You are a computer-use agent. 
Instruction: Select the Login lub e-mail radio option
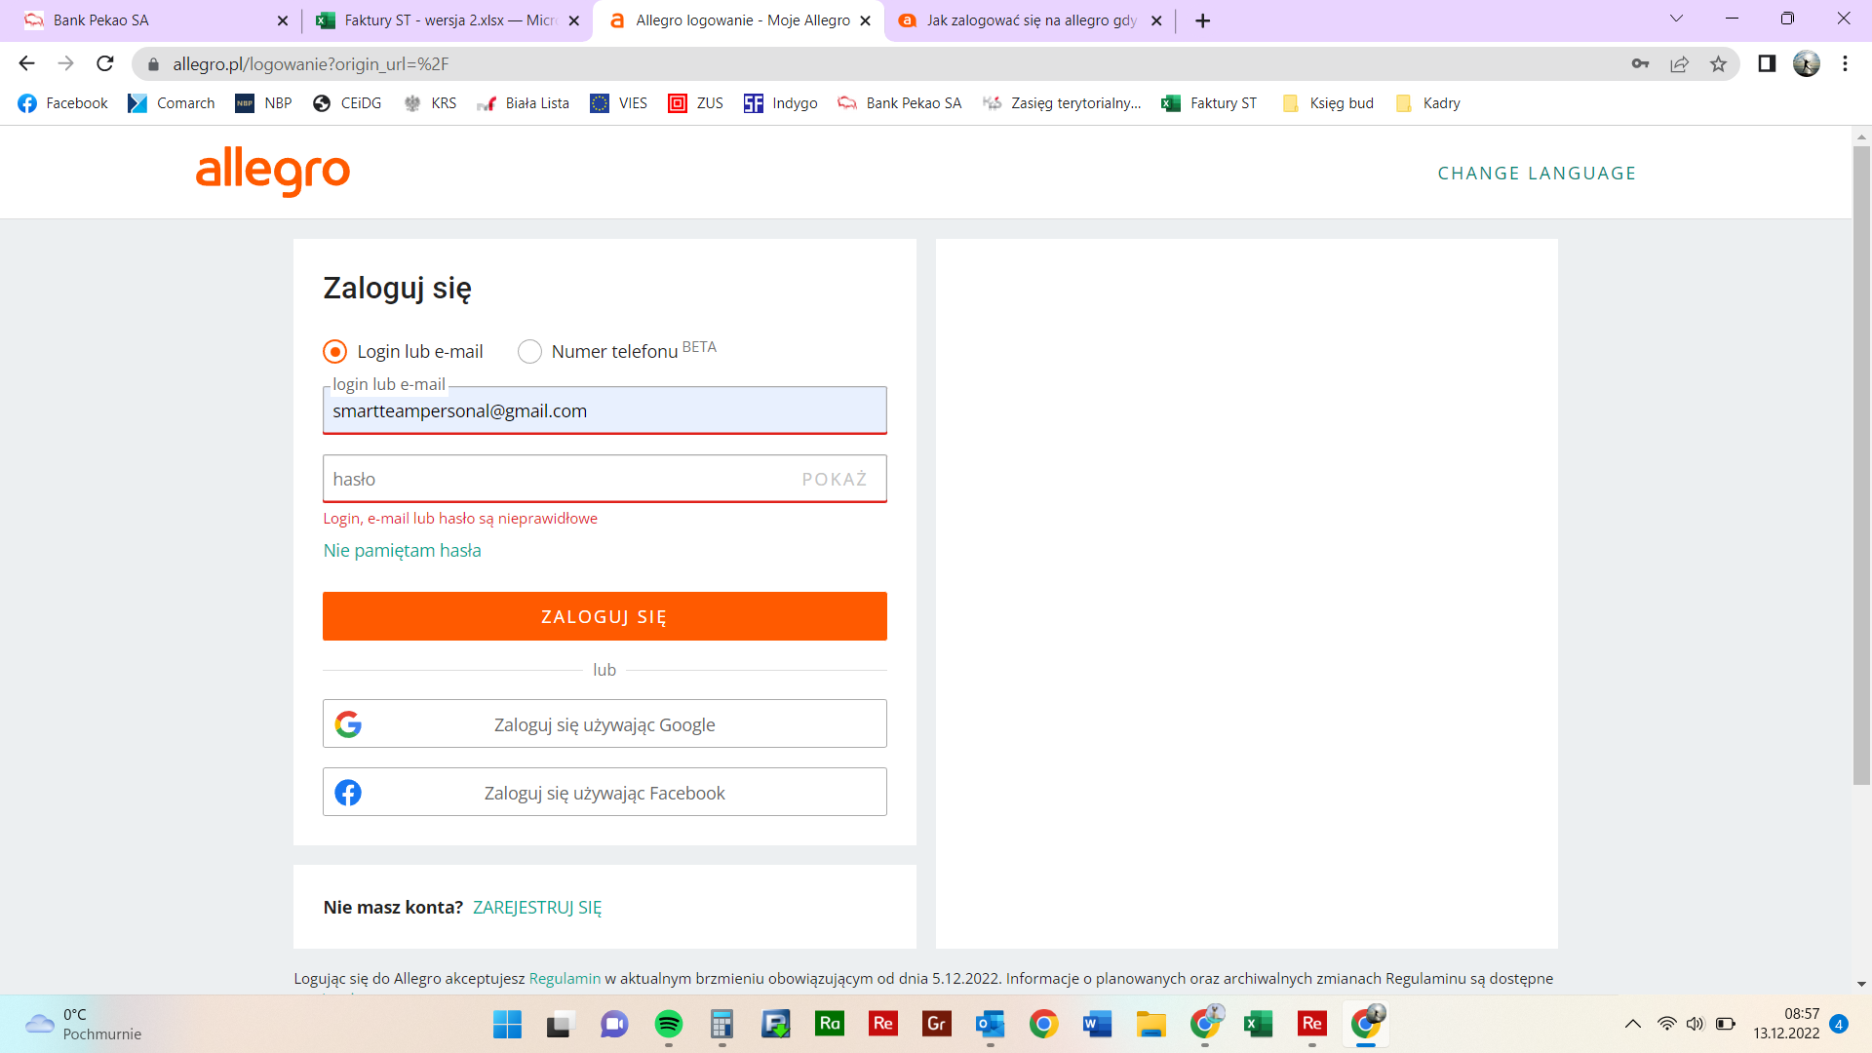(334, 351)
